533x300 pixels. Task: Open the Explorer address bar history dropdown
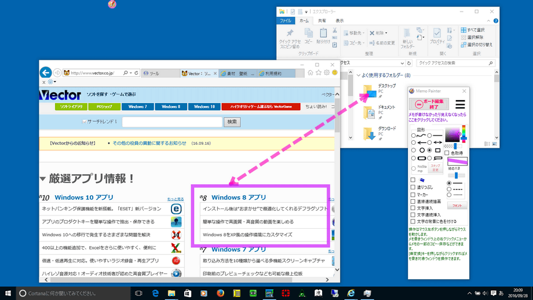pyautogui.click(x=402, y=63)
